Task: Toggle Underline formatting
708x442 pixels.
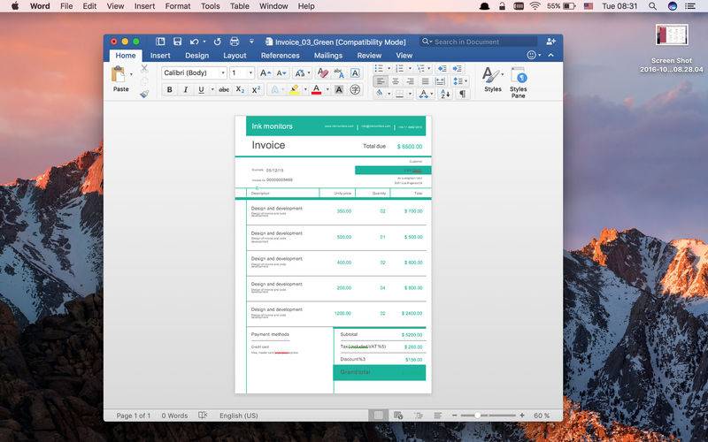Action: (201, 90)
